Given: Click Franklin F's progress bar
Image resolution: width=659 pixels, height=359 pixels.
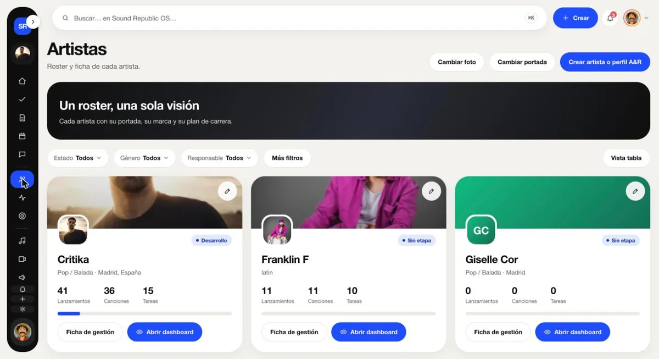Looking at the screenshot, I should 348,314.
